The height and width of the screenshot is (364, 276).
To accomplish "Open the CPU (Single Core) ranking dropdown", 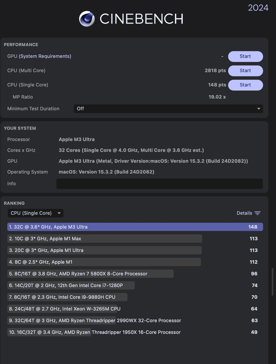I will 36,213.
